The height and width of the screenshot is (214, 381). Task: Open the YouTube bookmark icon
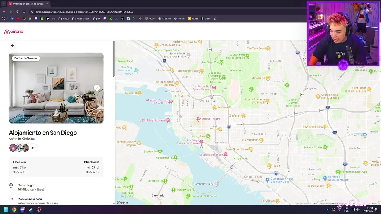coord(18,18)
